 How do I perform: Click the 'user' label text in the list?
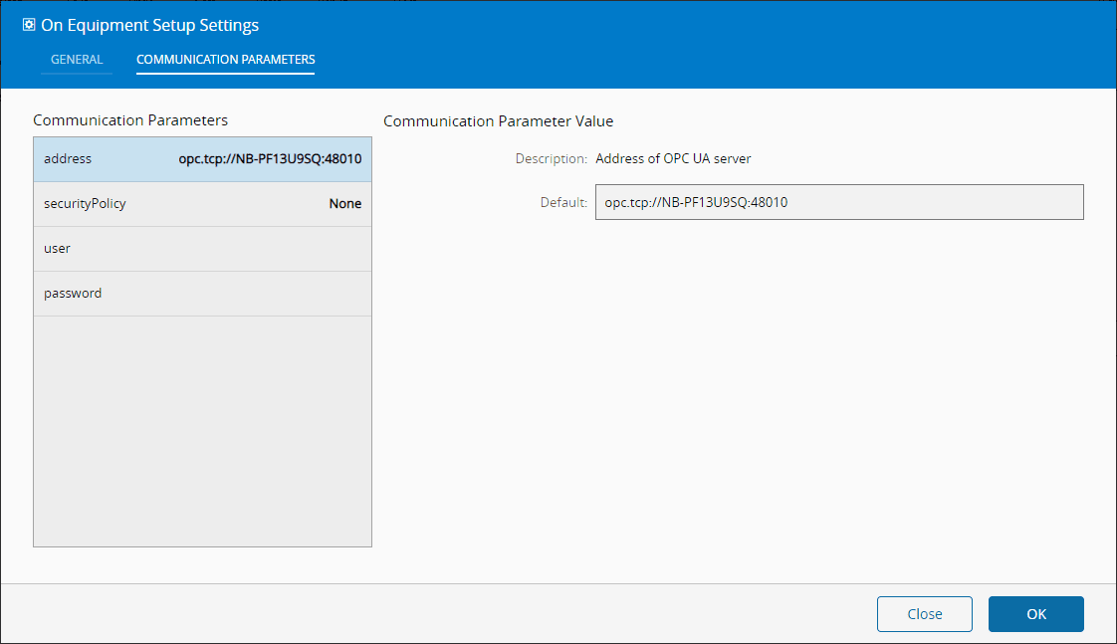(57, 249)
